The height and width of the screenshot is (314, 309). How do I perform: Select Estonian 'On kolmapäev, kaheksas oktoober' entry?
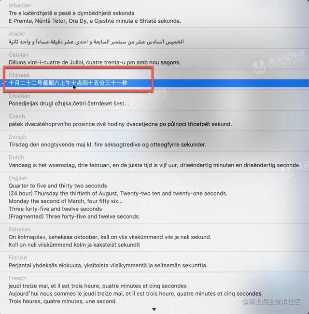click(x=110, y=237)
